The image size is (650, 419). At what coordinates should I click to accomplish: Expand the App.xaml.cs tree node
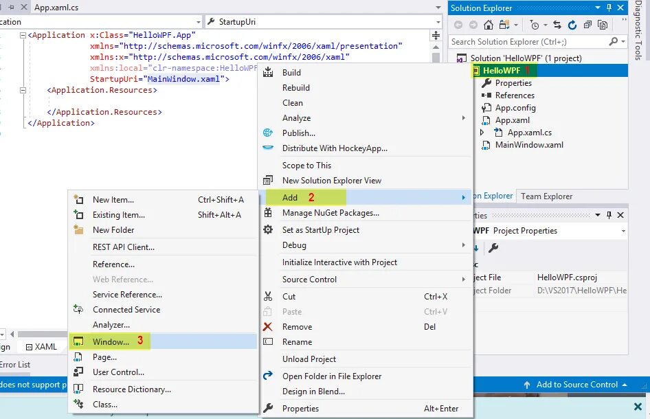(482, 132)
